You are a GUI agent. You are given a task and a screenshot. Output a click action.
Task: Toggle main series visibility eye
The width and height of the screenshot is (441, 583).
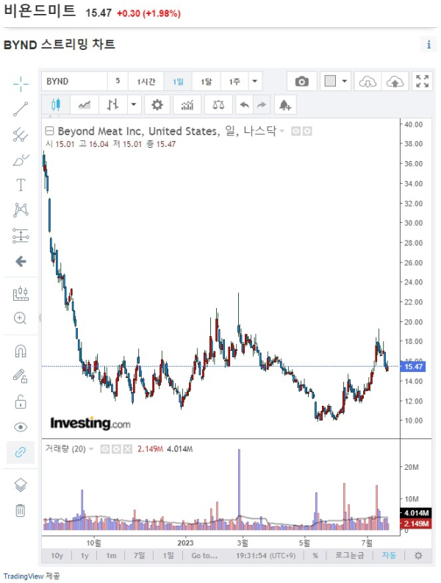coord(295,132)
